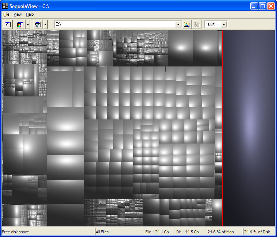
Task: Expand the color scheme dropdown arrow
Action: [28, 24]
